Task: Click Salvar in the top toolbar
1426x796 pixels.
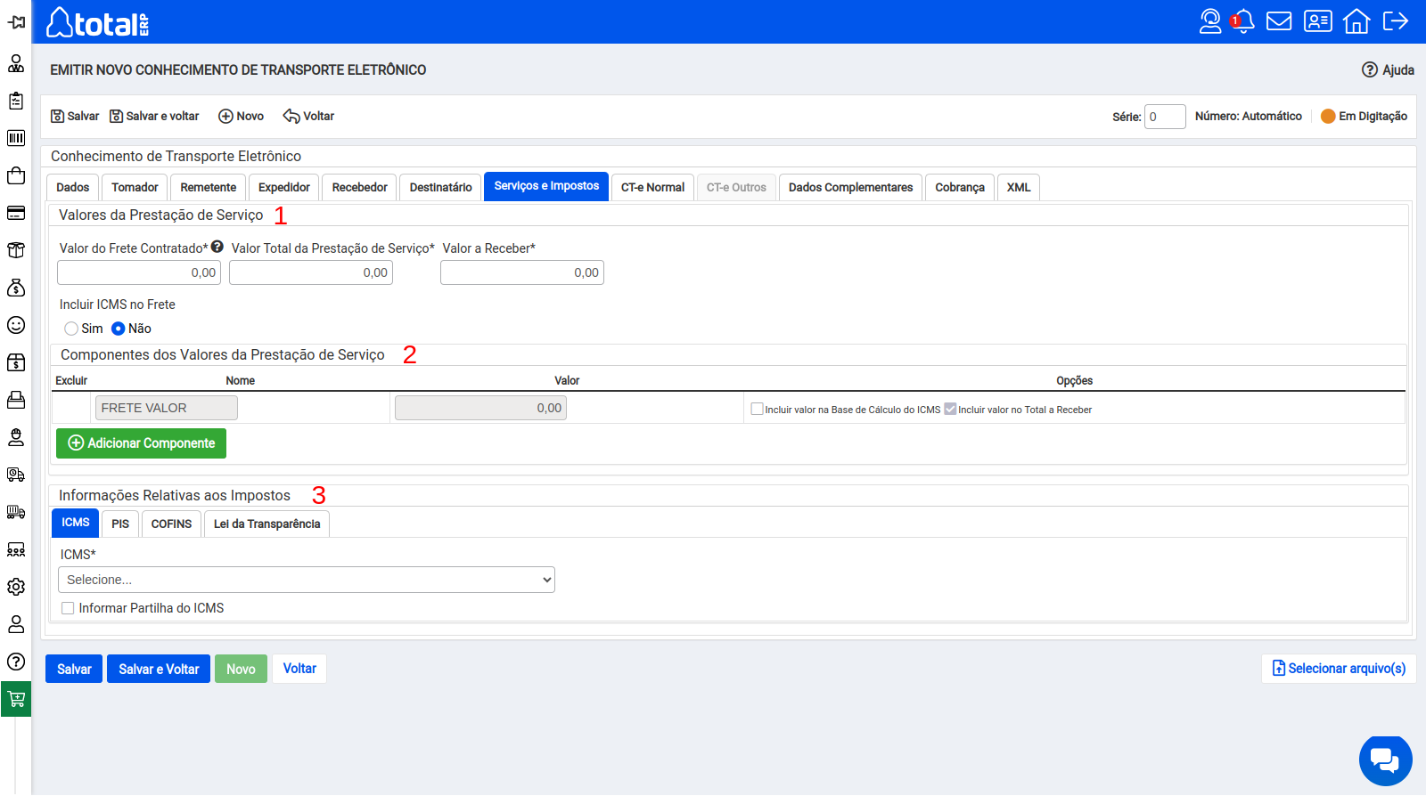Action: (x=75, y=116)
